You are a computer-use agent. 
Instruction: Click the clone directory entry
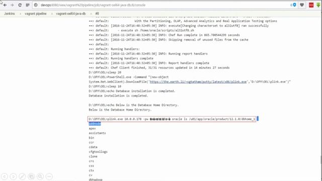93,156
